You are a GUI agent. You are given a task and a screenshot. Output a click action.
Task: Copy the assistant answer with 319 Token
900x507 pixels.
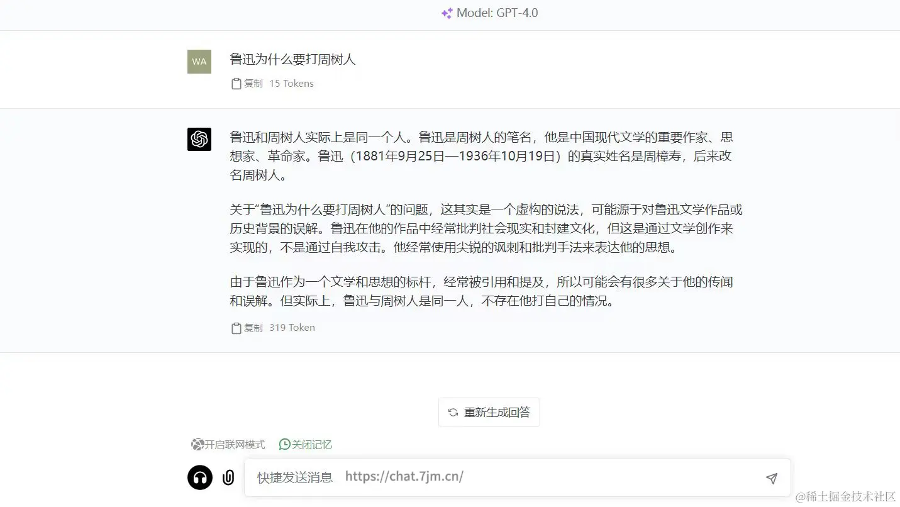coord(247,328)
